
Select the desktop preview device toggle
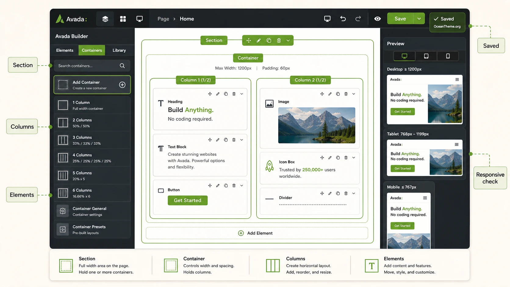(404, 56)
